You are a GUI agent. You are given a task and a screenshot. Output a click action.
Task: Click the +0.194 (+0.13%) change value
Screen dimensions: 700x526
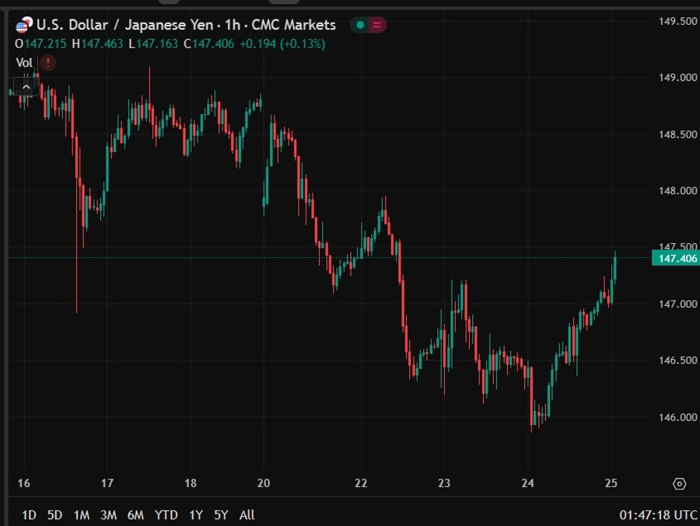[282, 44]
